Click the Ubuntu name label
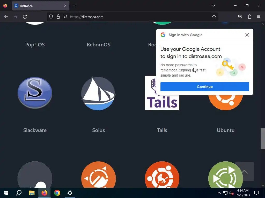 coord(226,130)
